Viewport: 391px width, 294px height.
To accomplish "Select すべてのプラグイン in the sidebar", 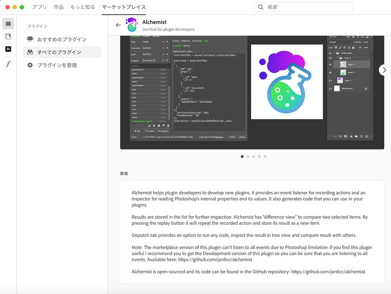I will pos(59,52).
